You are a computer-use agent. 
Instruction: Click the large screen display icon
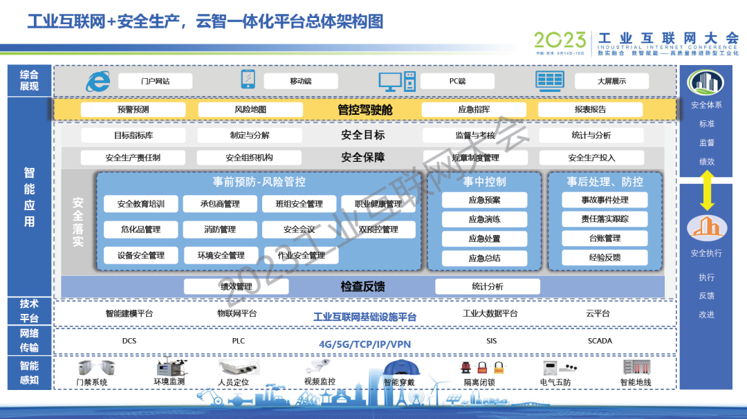tap(550, 80)
